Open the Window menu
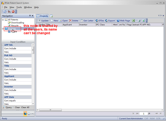The width and height of the screenshot is (166, 121). (x=28, y=7)
